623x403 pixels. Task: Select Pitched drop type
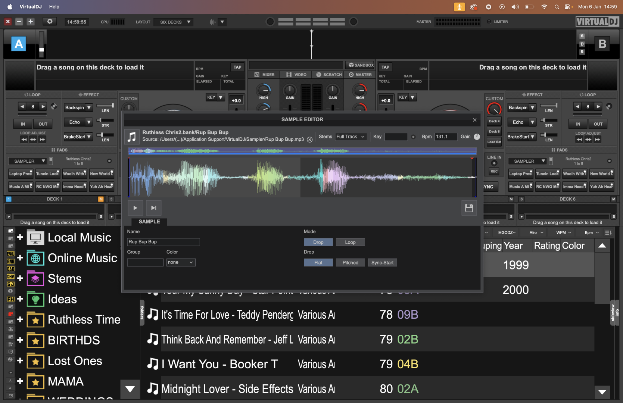click(x=350, y=263)
